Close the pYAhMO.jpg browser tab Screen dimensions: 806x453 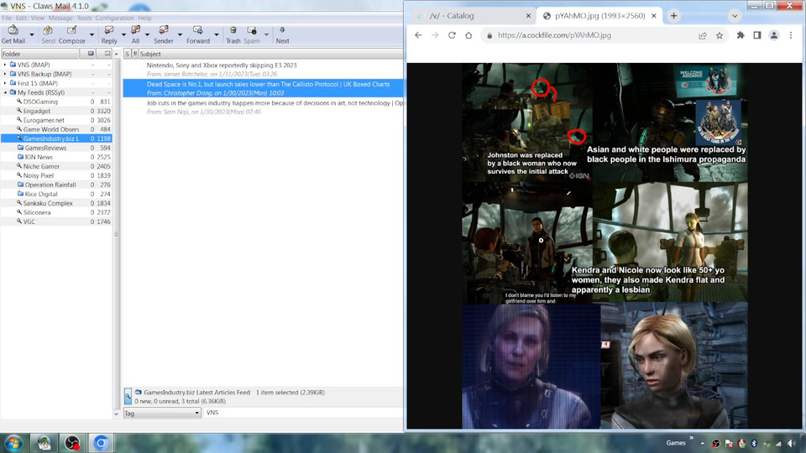pos(654,16)
